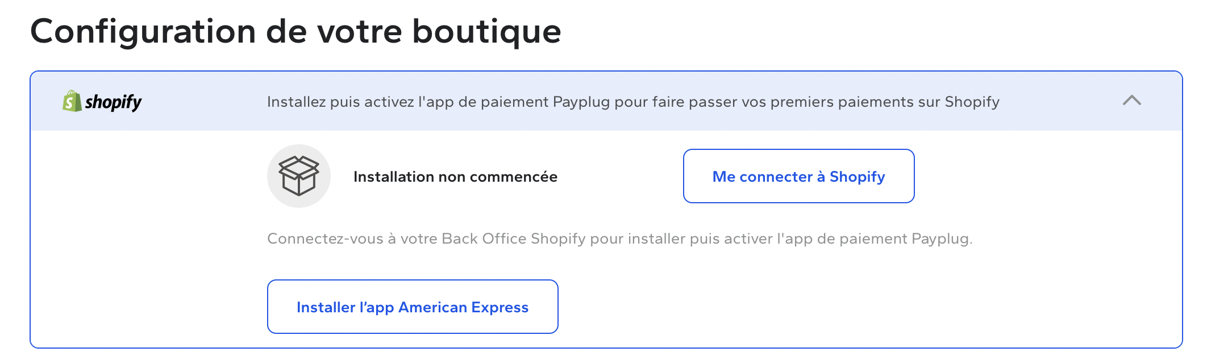
Task: Select the "Installation non commencée" status label
Action: (x=455, y=177)
